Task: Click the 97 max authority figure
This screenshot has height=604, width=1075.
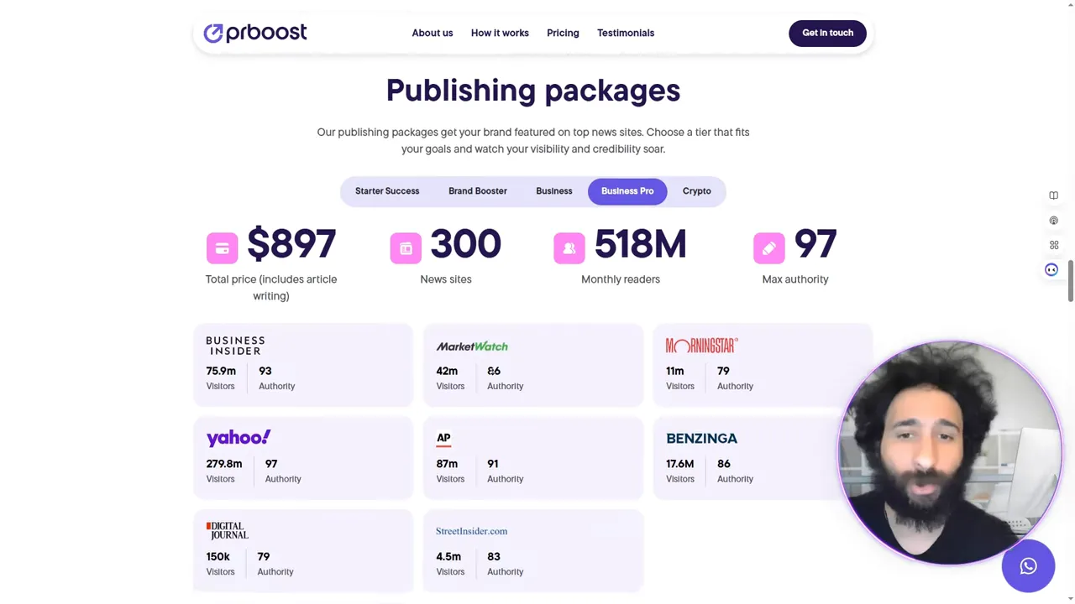Action: coord(815,244)
